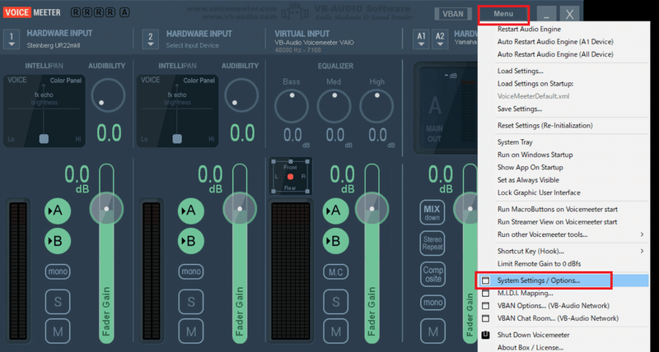The height and width of the screenshot is (352, 659).
Task: Choose Save Settings... entry
Action: tap(520, 109)
